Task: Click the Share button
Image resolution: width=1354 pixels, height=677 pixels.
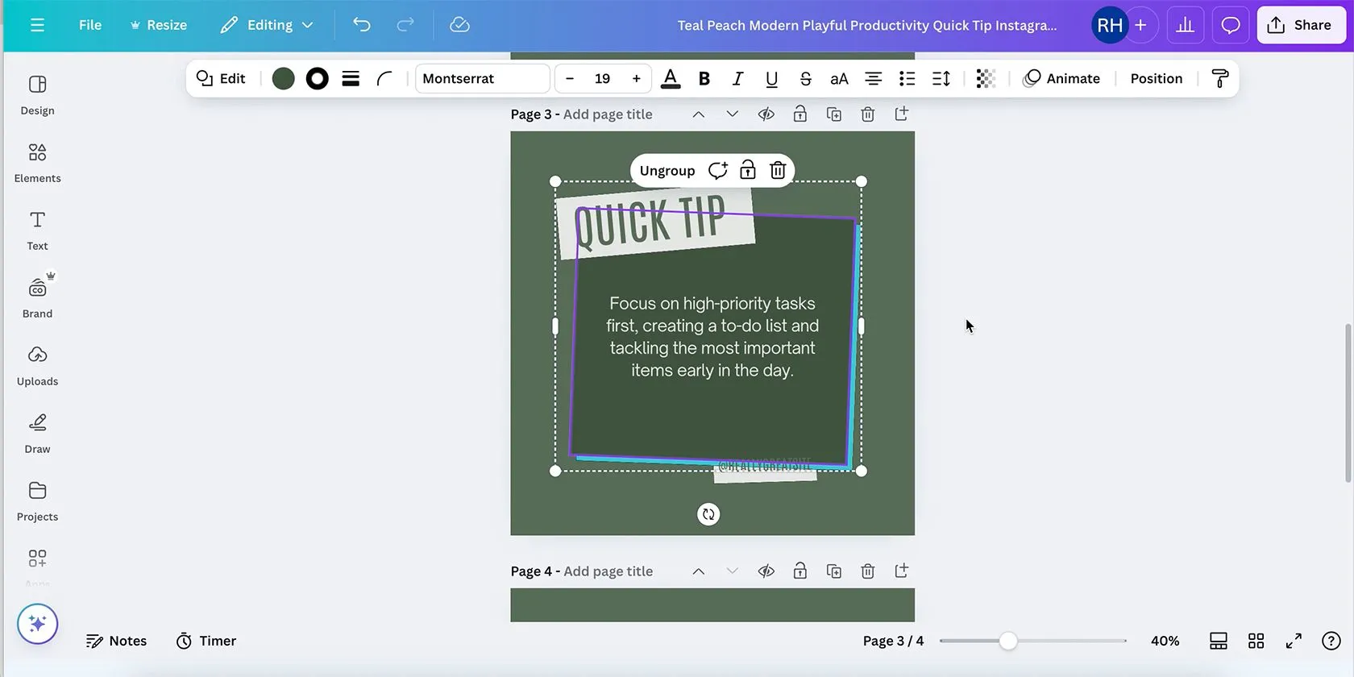Action: 1300,25
